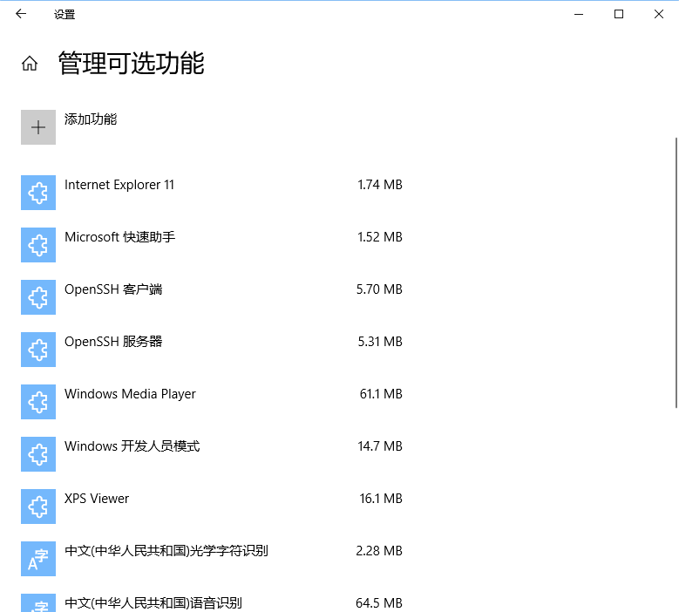The width and height of the screenshot is (679, 612).
Task: Select the 语音识别 language icon
Action: pyautogui.click(x=38, y=603)
